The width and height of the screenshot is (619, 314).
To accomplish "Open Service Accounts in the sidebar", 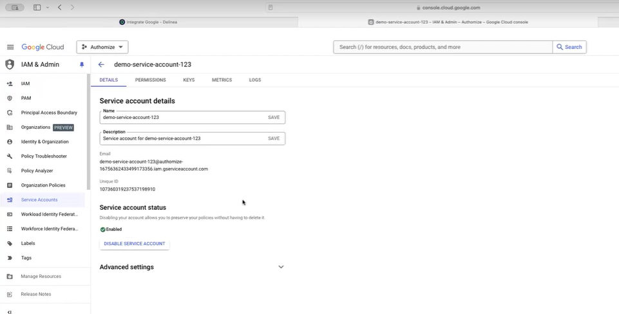I will tap(39, 200).
